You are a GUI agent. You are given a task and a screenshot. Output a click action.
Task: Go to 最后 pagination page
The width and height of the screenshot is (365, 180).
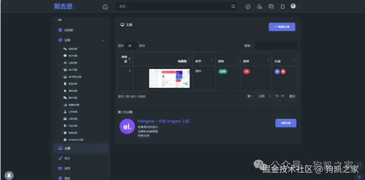(x=292, y=96)
